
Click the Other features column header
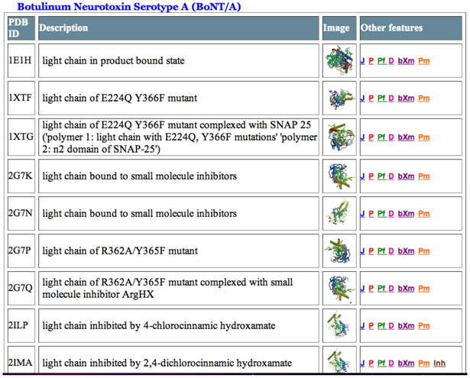click(x=391, y=28)
